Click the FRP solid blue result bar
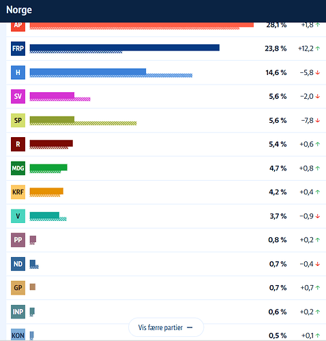 (125, 48)
